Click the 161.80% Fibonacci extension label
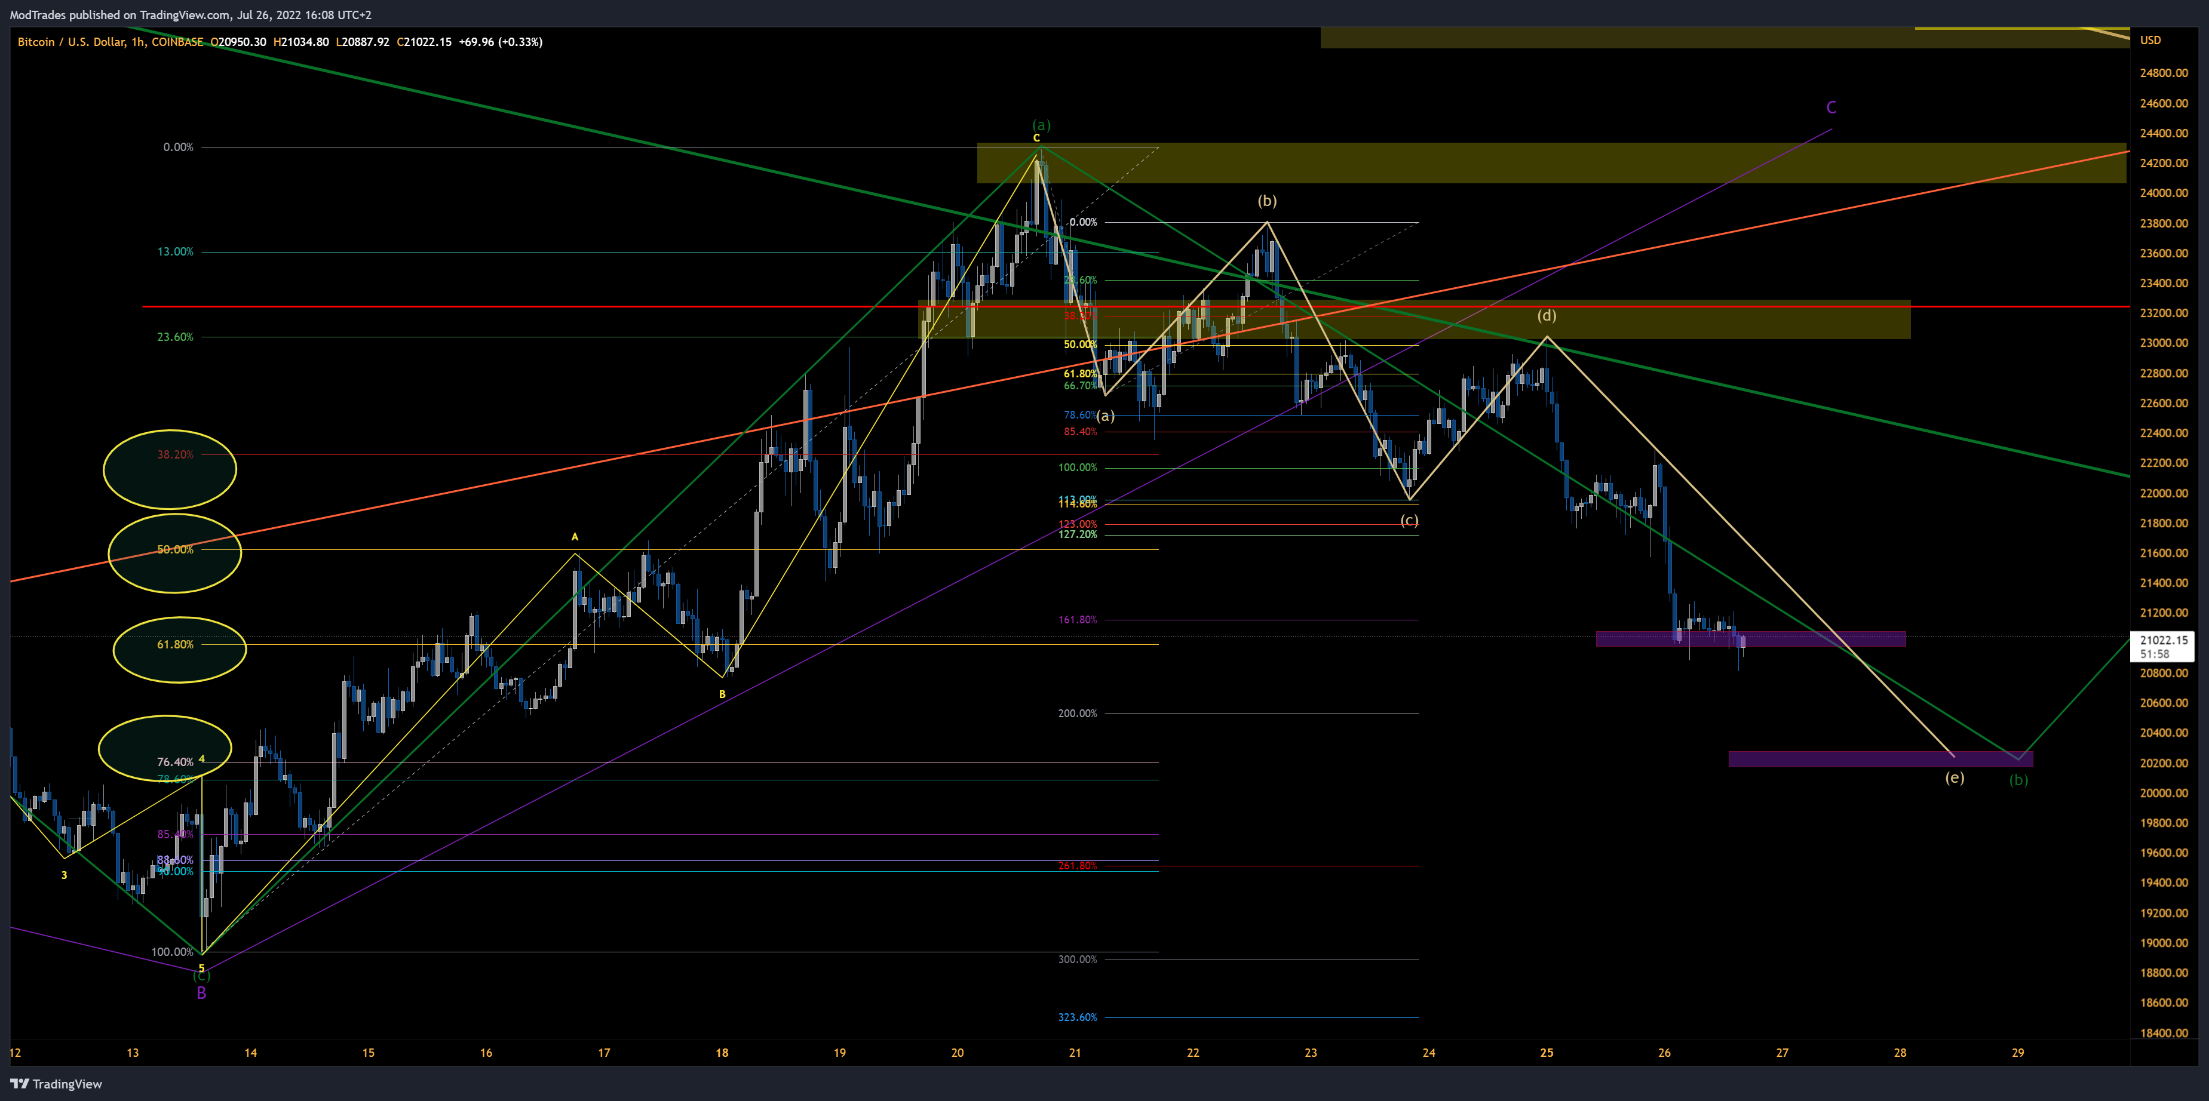Image resolution: width=2209 pixels, height=1101 pixels. tap(1077, 620)
